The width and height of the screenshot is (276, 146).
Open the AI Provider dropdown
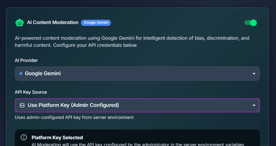(137, 74)
